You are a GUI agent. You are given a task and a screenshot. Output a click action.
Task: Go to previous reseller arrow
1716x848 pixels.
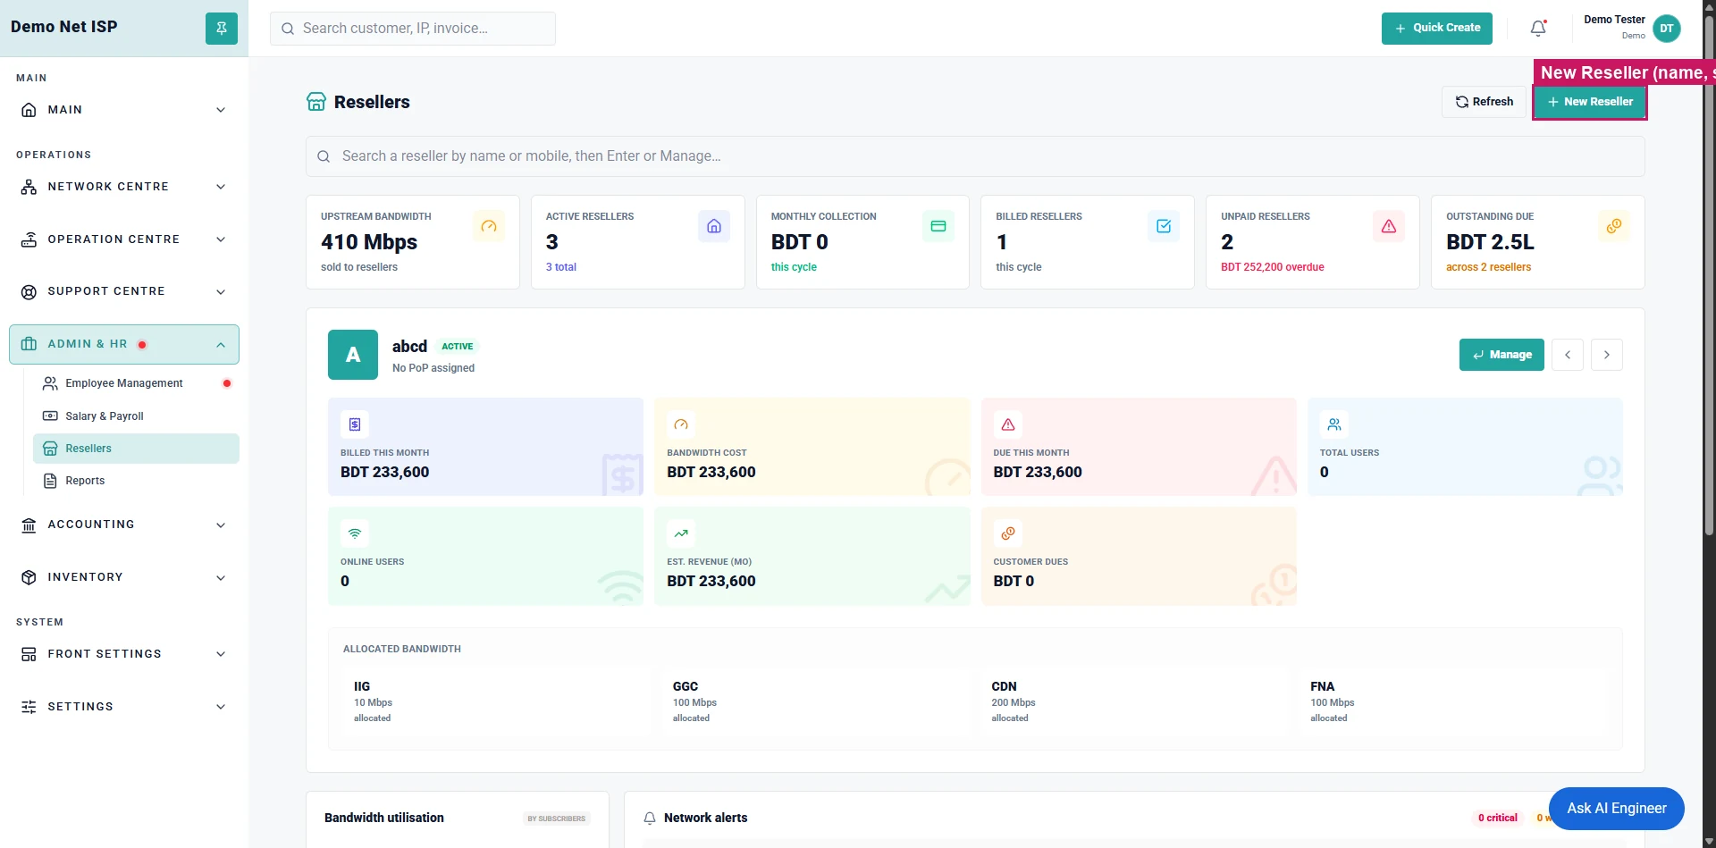tap(1568, 355)
